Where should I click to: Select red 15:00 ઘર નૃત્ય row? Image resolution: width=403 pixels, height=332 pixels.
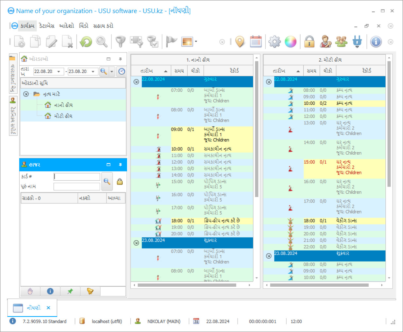[344, 169]
